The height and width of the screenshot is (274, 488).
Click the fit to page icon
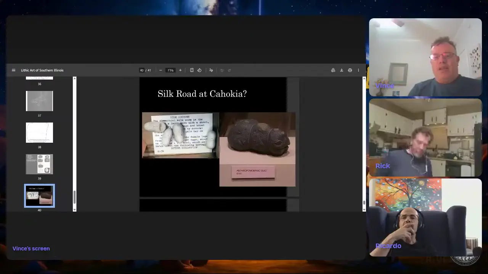(x=192, y=70)
